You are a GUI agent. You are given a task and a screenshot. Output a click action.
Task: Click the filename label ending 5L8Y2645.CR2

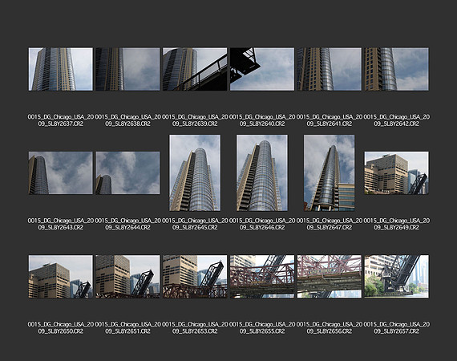195,224
